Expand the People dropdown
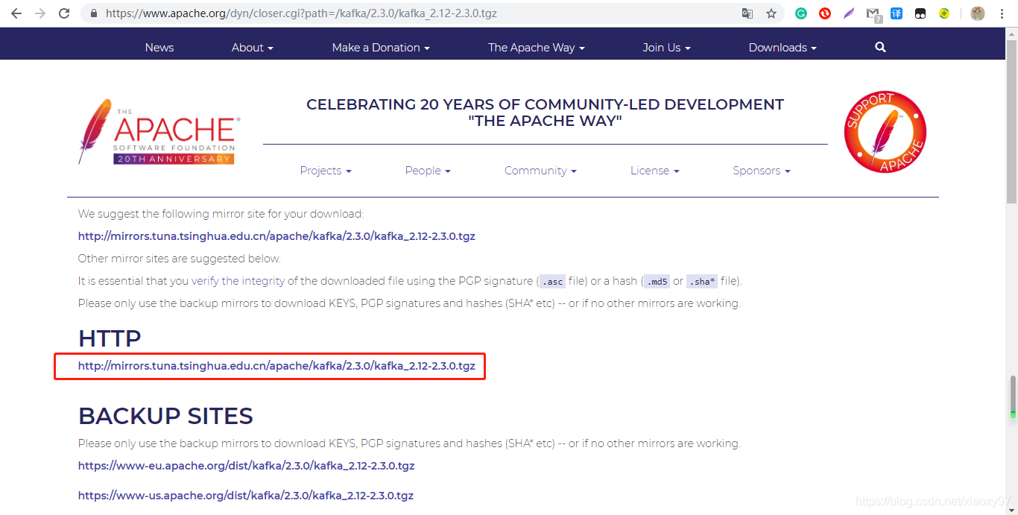The image size is (1018, 515). (x=428, y=171)
